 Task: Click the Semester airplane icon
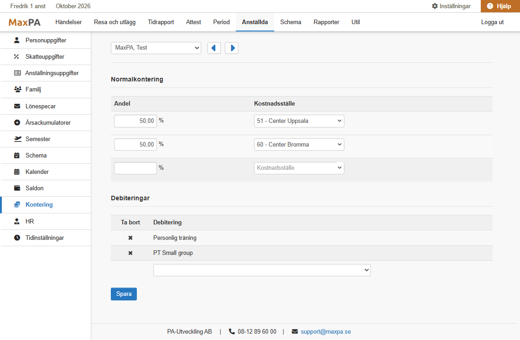point(18,139)
